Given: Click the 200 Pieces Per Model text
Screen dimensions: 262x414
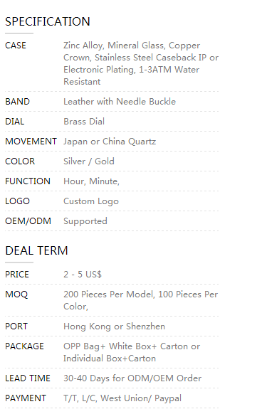Looking at the screenshot, I should [x=109, y=294].
